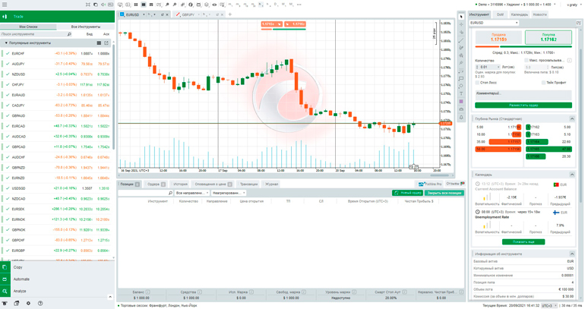The image size is (585, 309).
Task: Open Automate section in left sidebar
Action: click(x=56, y=279)
